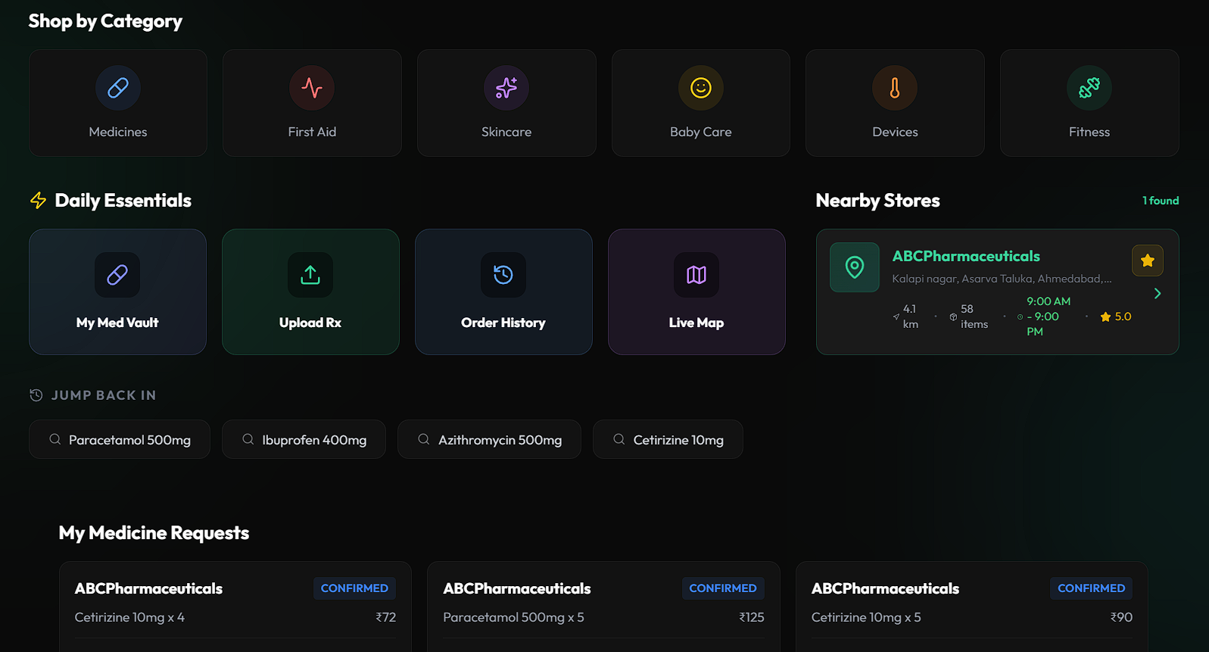Click the ₹125 price on Paracetamol request
The height and width of the screenshot is (652, 1209).
tap(752, 617)
